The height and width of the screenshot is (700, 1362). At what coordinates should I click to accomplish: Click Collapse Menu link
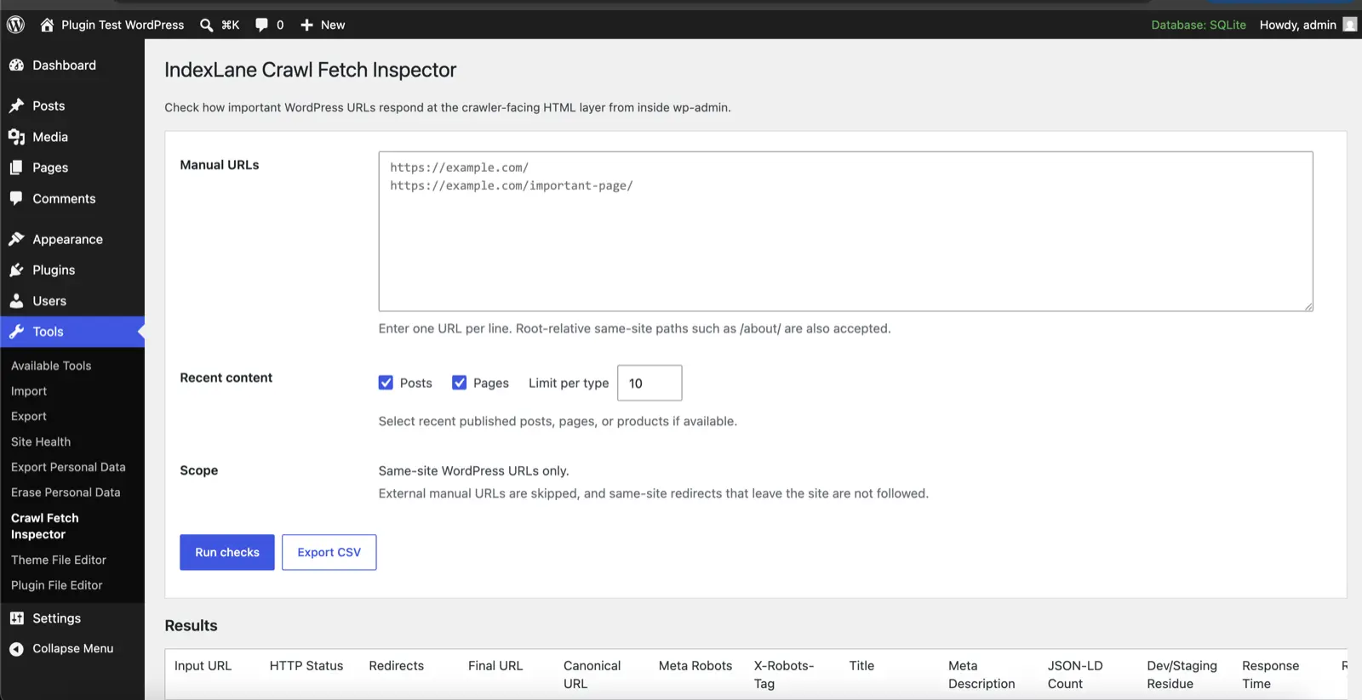pyautogui.click(x=73, y=648)
